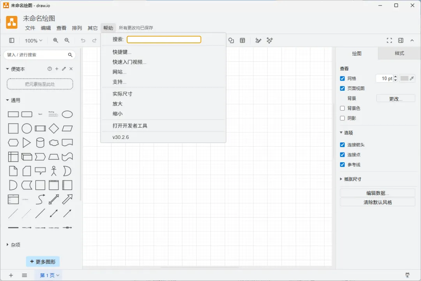Uncheck the 页面视图 checkbox

(x=342, y=88)
